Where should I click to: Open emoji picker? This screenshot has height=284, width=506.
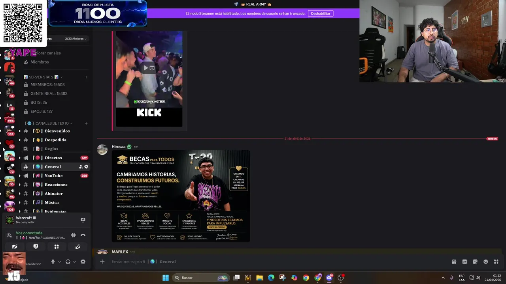[x=486, y=262]
